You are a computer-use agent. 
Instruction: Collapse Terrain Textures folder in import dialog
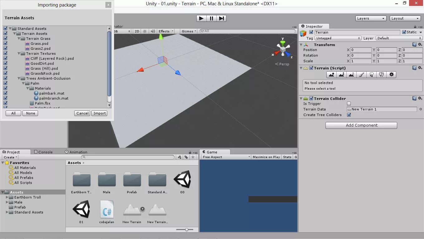pos(19,54)
